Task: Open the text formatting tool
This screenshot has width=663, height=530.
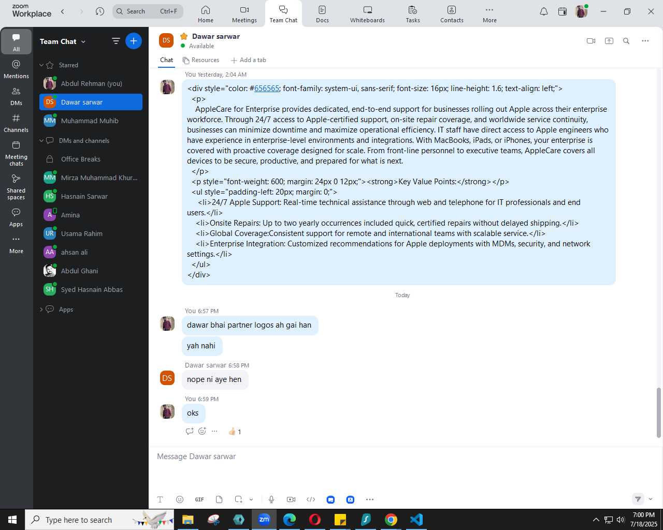Action: 160,499
